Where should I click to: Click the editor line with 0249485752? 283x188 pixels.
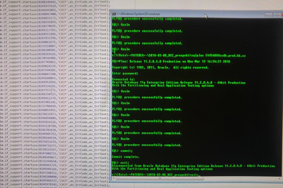(x=55, y=134)
